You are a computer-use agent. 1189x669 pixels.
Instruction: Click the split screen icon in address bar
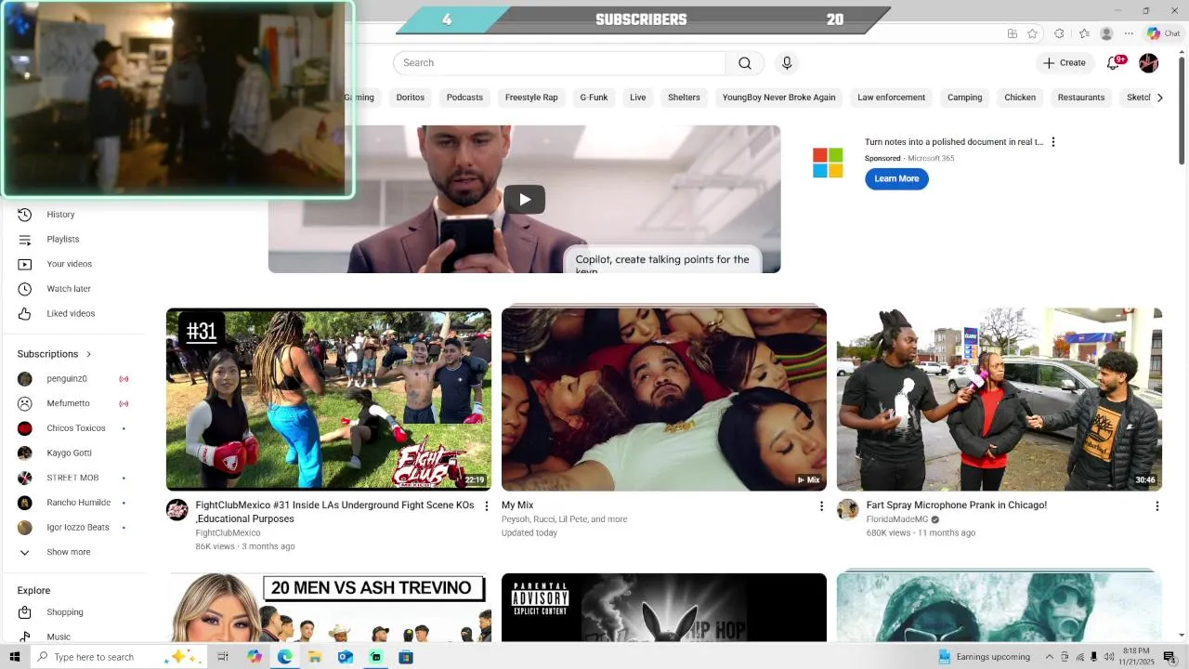click(x=1013, y=33)
